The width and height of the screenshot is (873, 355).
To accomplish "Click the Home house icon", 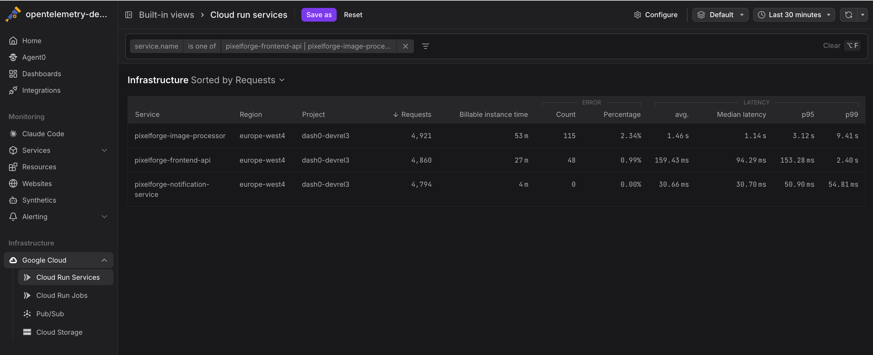I will tap(13, 41).
